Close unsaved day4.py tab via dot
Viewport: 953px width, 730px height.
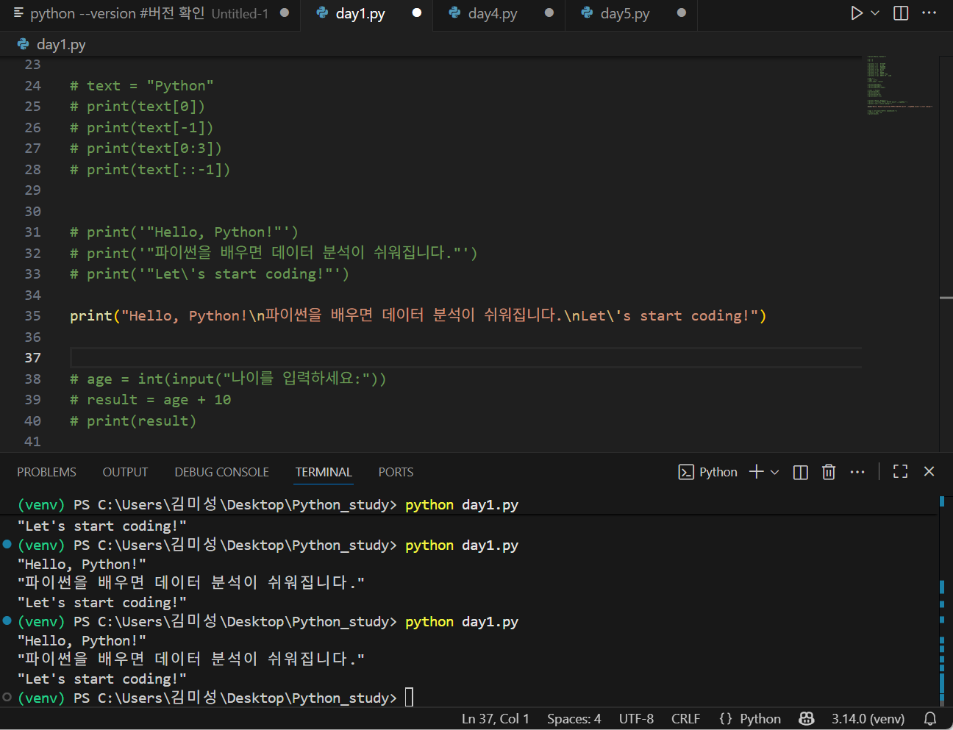(549, 13)
